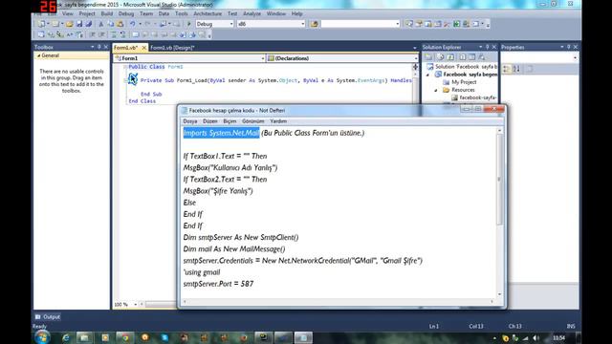Collapse the Resources folder in Solution Explorer

click(x=436, y=90)
